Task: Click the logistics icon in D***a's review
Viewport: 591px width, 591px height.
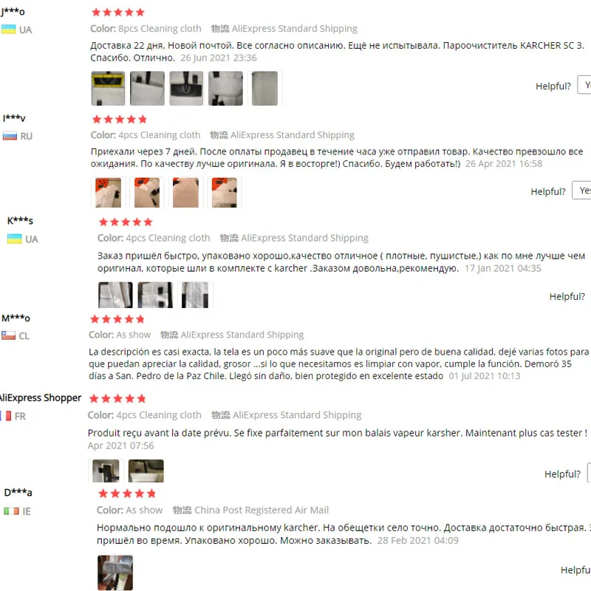Action: pos(182,510)
